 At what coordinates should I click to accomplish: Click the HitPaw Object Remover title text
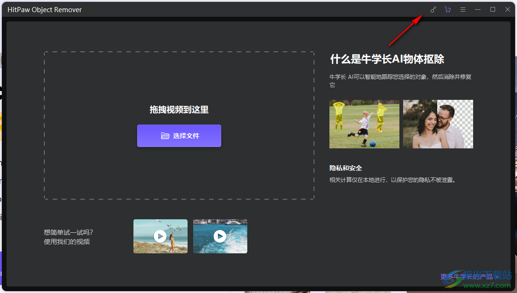coord(44,10)
